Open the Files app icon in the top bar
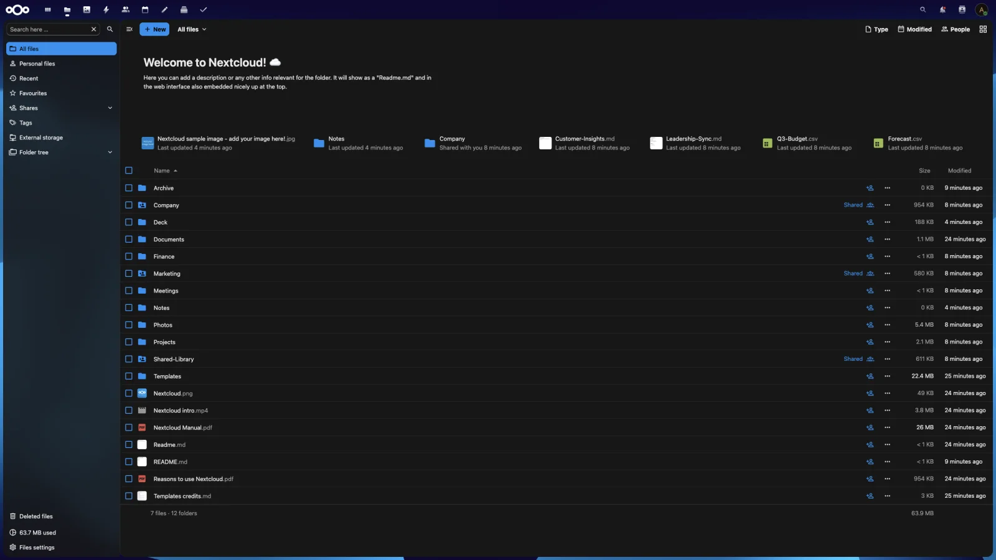The image size is (996, 560). point(67,9)
